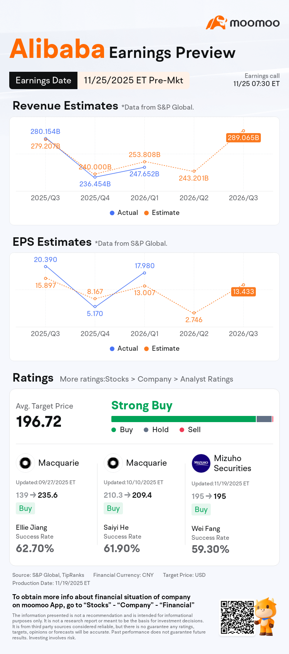Click the Analyst Ratings breadcrumb text

[207, 379]
